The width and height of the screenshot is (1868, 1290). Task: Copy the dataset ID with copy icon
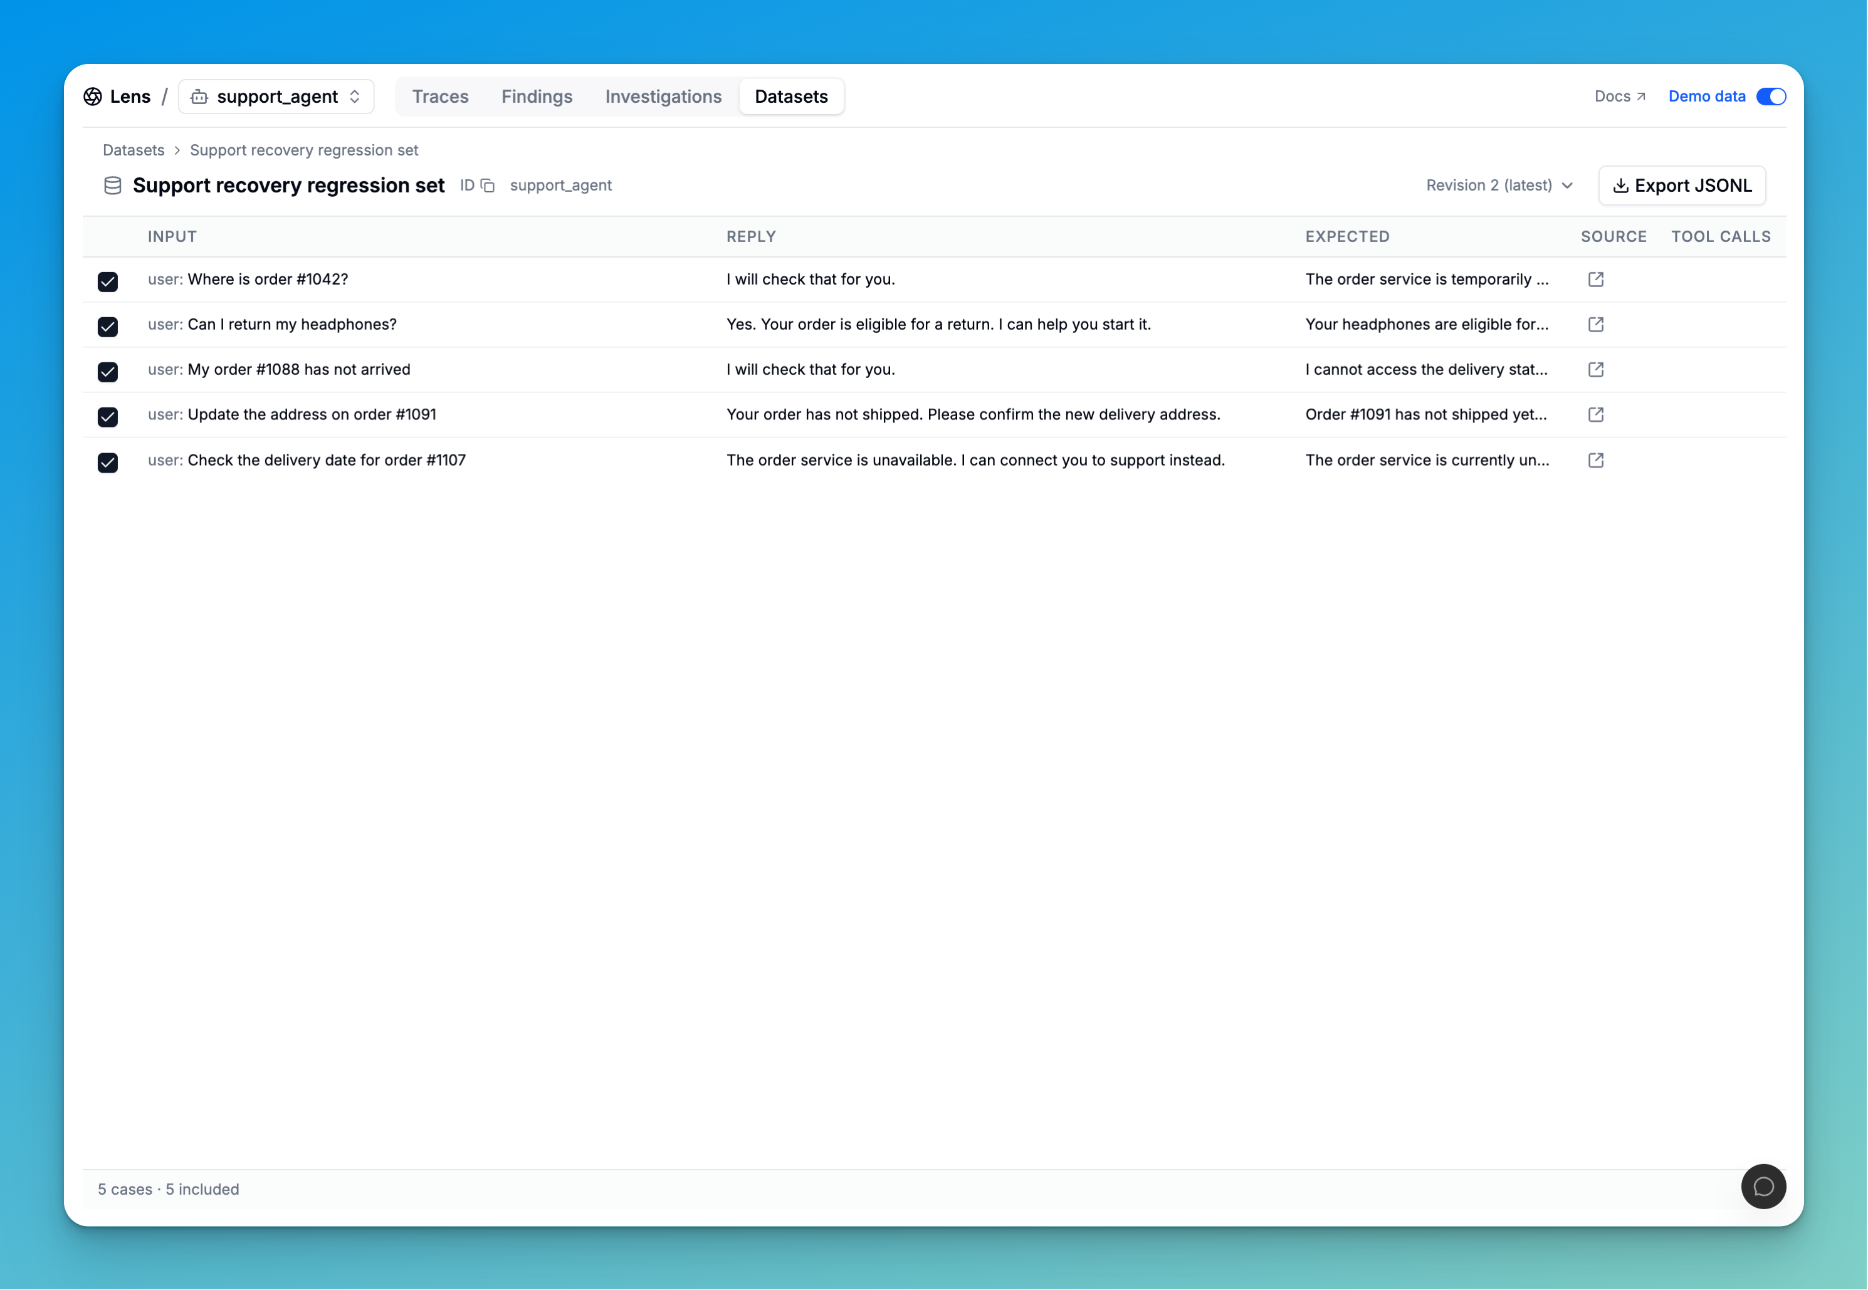[488, 186]
